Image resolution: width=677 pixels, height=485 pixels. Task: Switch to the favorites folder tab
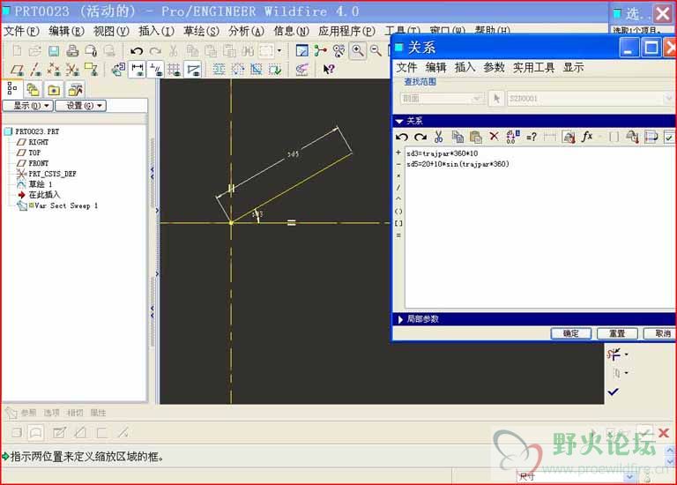[54, 90]
